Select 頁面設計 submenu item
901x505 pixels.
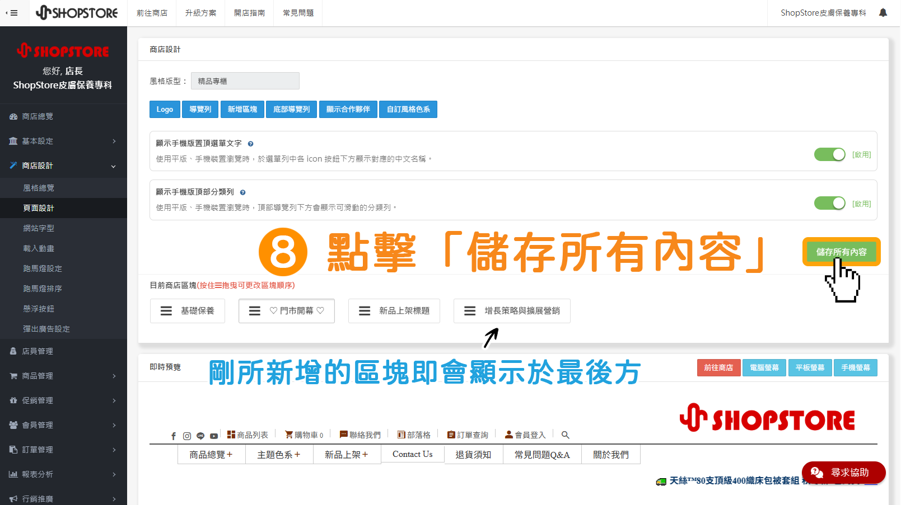pyautogui.click(x=63, y=208)
